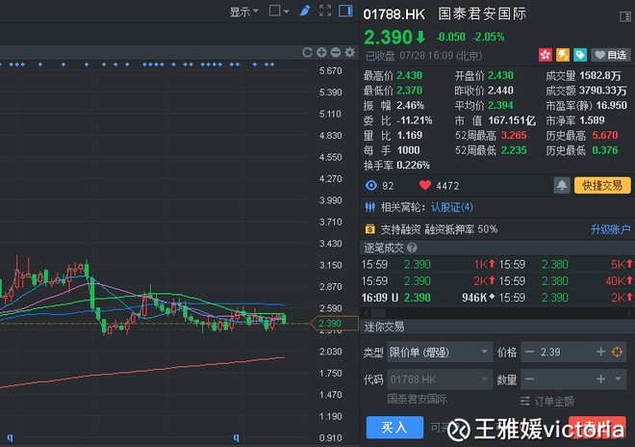Zoom out chart with minus circle icon

pyautogui.click(x=336, y=52)
